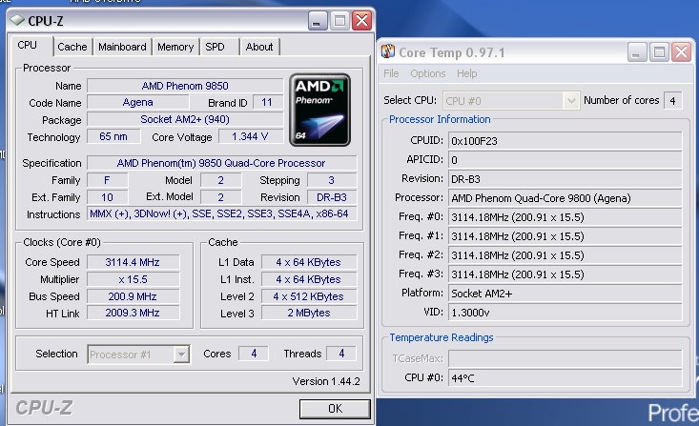Screen dimensions: 699x426
Task: Click the Instructions value list
Action: click(x=221, y=213)
